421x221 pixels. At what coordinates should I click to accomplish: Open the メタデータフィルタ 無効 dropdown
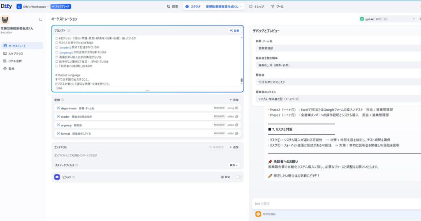[x=234, y=165]
